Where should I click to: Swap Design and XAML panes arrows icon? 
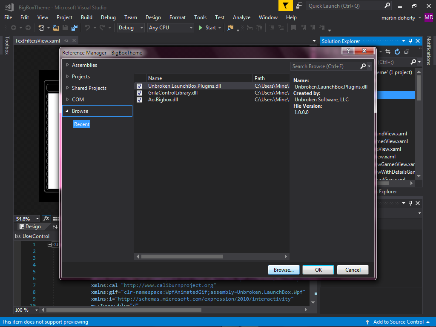coord(55,227)
